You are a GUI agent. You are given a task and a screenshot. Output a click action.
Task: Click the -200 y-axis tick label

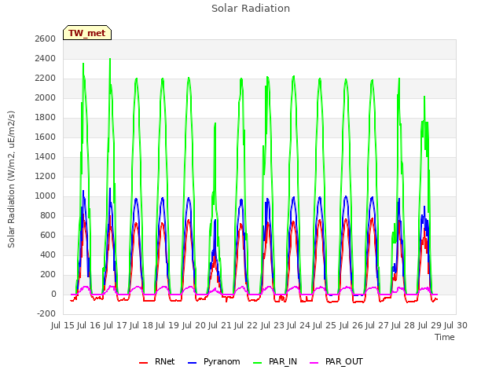point(46,314)
